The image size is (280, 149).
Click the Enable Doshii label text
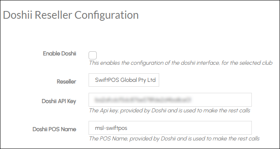pos(60,54)
